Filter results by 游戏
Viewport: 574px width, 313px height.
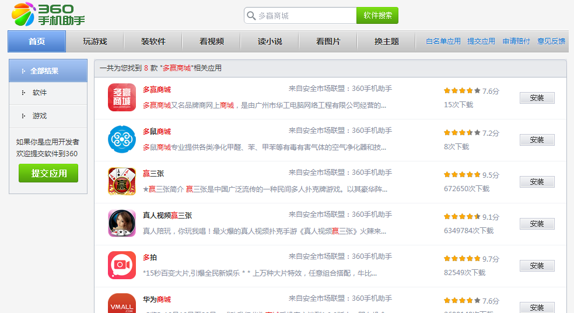tap(48, 116)
